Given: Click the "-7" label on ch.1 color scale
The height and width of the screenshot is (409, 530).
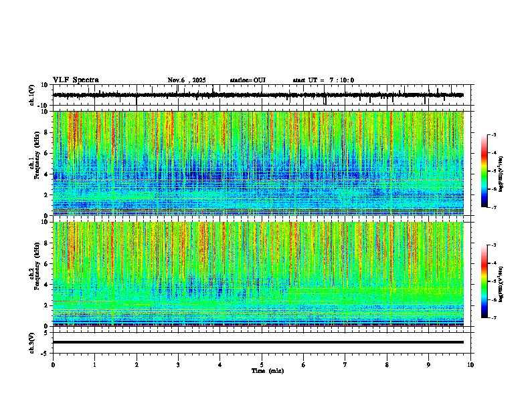Looking at the screenshot, I should [494, 207].
